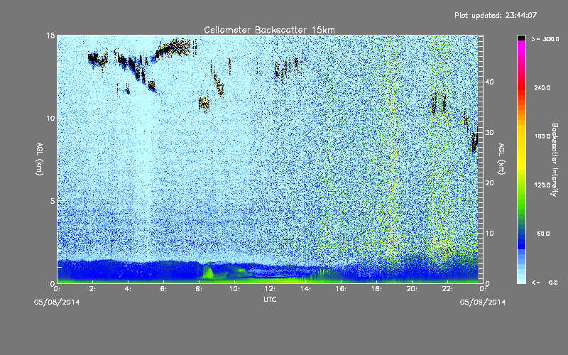The height and width of the screenshot is (355, 568).
Task: Click the 30 kft tick label on right axis
Action: pos(489,132)
